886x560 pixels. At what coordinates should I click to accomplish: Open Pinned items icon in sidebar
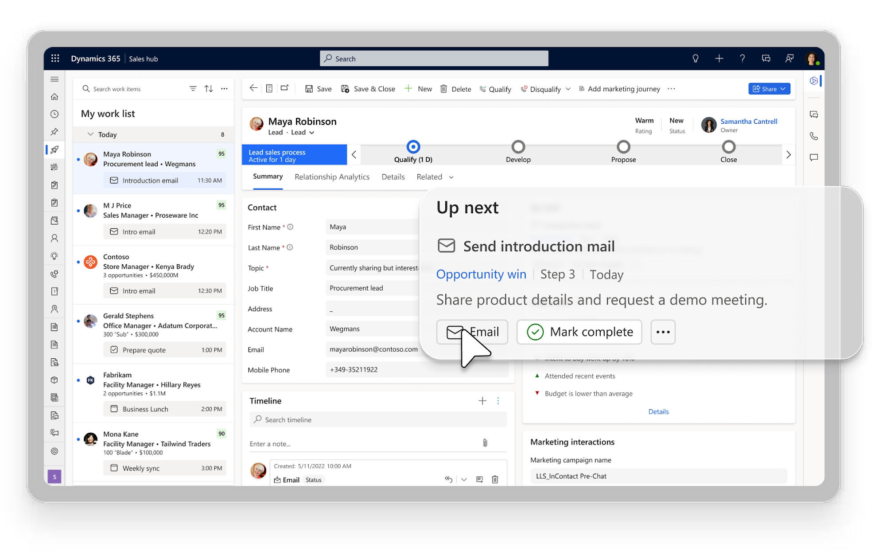coord(54,132)
